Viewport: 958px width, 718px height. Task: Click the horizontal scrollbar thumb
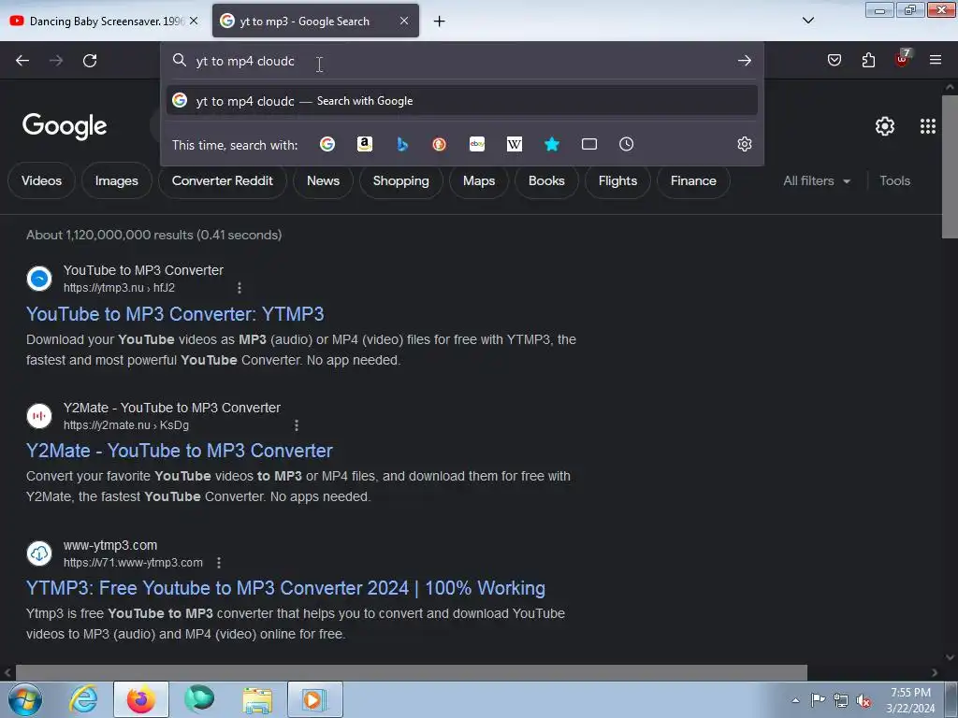click(x=412, y=672)
